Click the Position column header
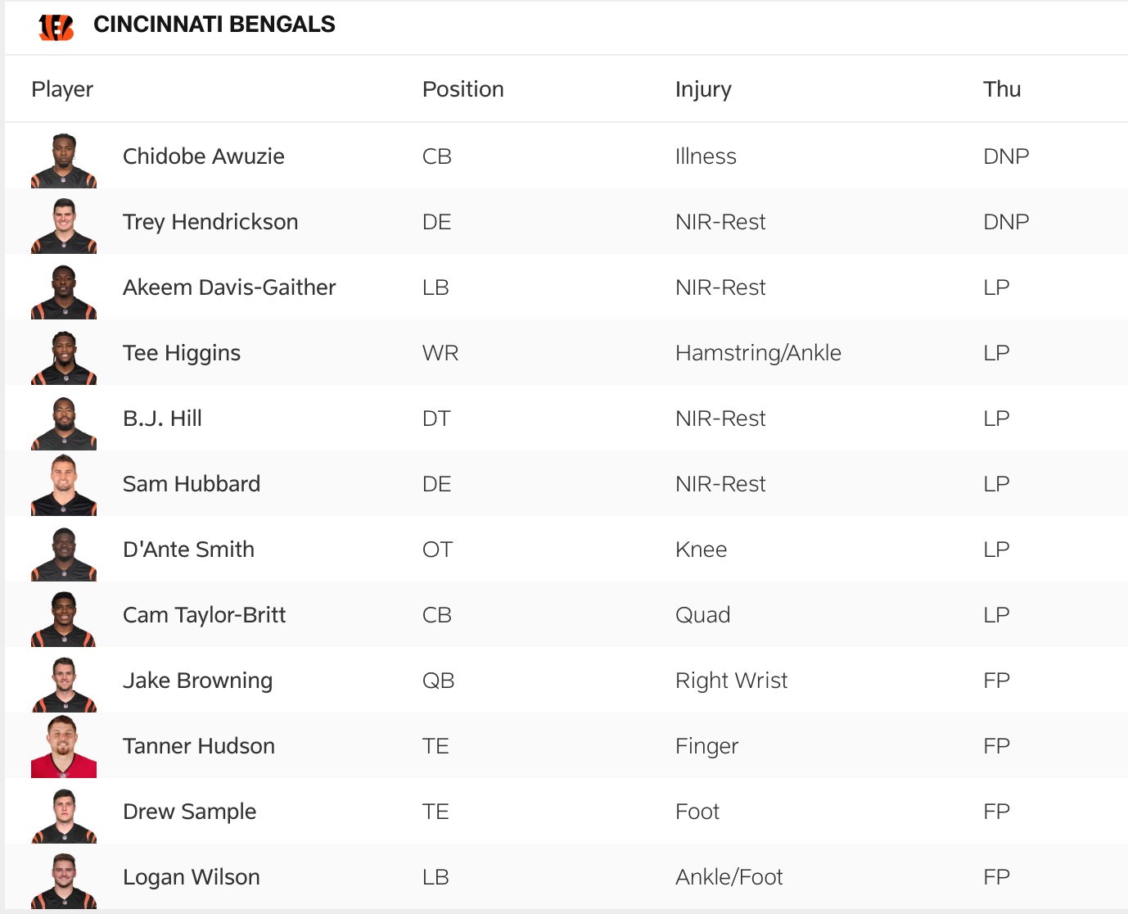1128x914 pixels. click(462, 89)
